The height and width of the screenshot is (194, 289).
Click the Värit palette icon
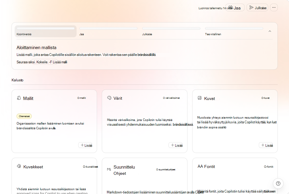tap(109, 98)
